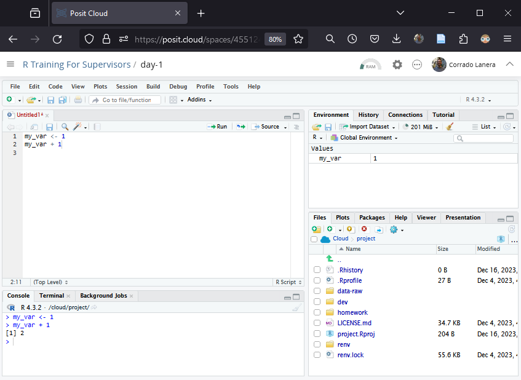Clear console using the broom icon
Image resolution: width=521 pixels, height=380 pixels.
coord(296,307)
